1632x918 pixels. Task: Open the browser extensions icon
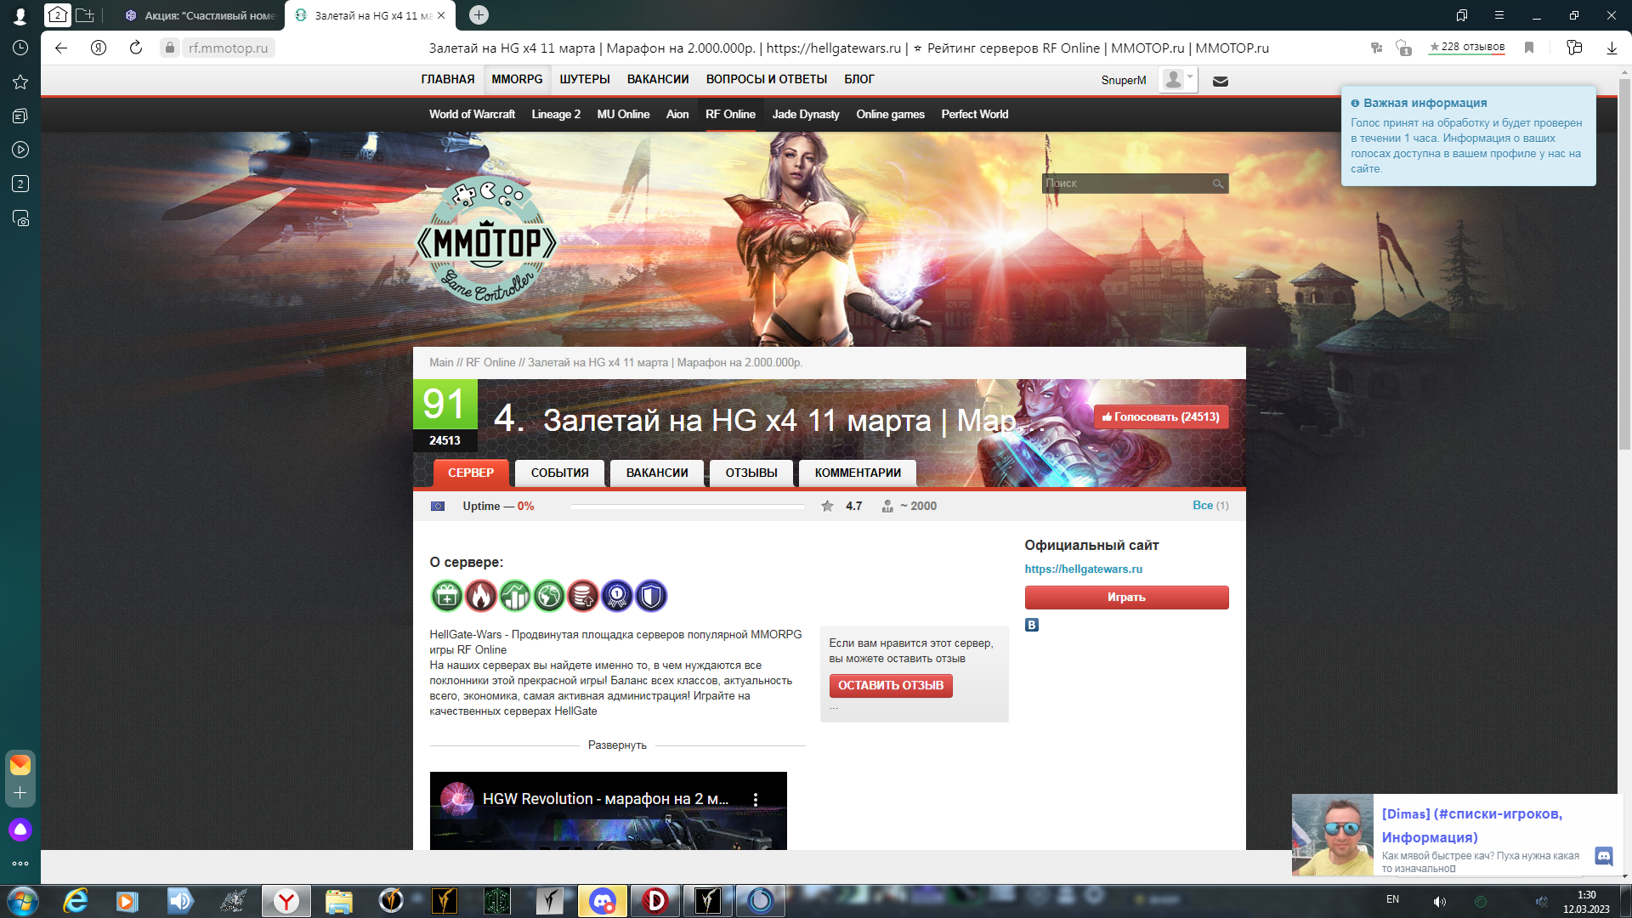pos(1574,48)
